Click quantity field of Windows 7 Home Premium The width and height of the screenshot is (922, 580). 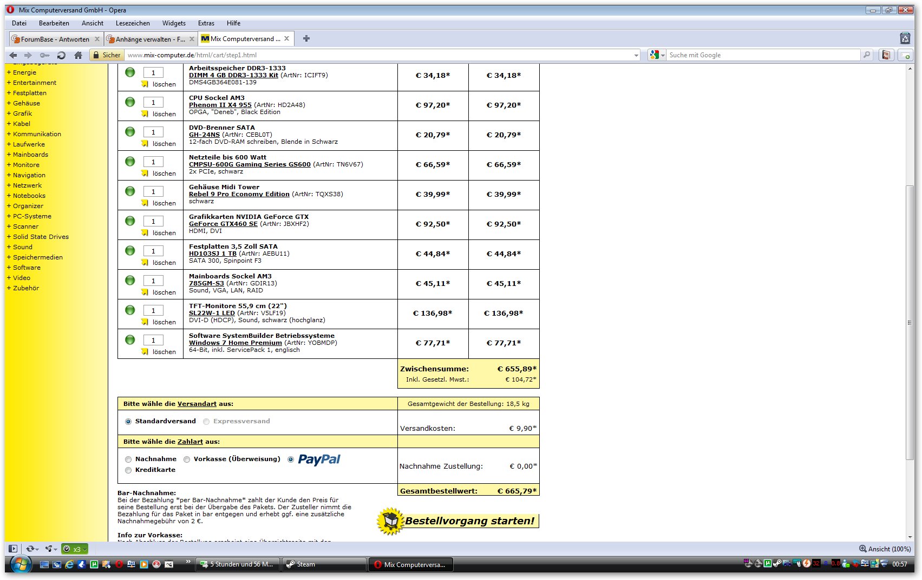coord(153,340)
